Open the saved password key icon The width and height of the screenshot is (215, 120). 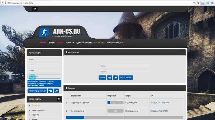(195, 3)
